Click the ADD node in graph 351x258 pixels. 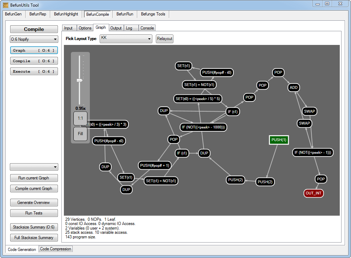coord(294,88)
